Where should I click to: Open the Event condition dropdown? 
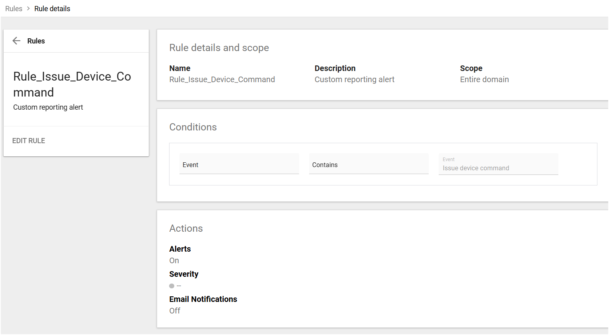point(239,164)
